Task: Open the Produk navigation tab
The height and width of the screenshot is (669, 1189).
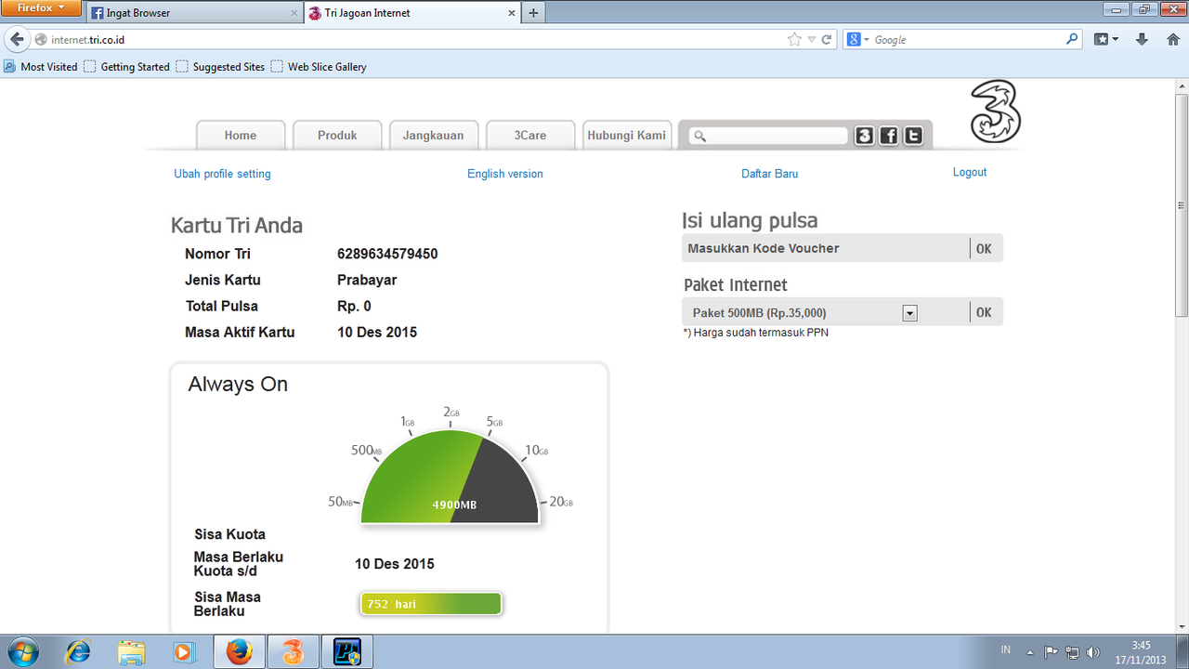Action: coord(337,135)
